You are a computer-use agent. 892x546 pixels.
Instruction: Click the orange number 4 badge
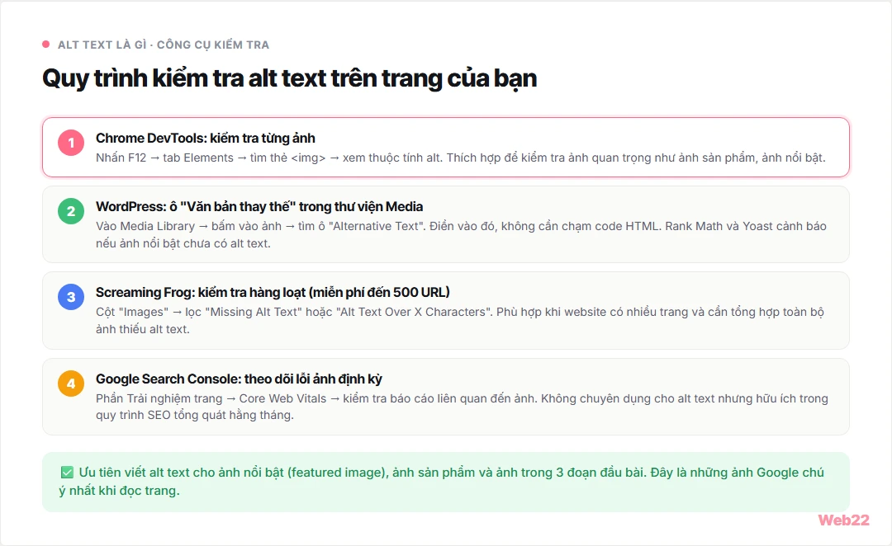[71, 384]
